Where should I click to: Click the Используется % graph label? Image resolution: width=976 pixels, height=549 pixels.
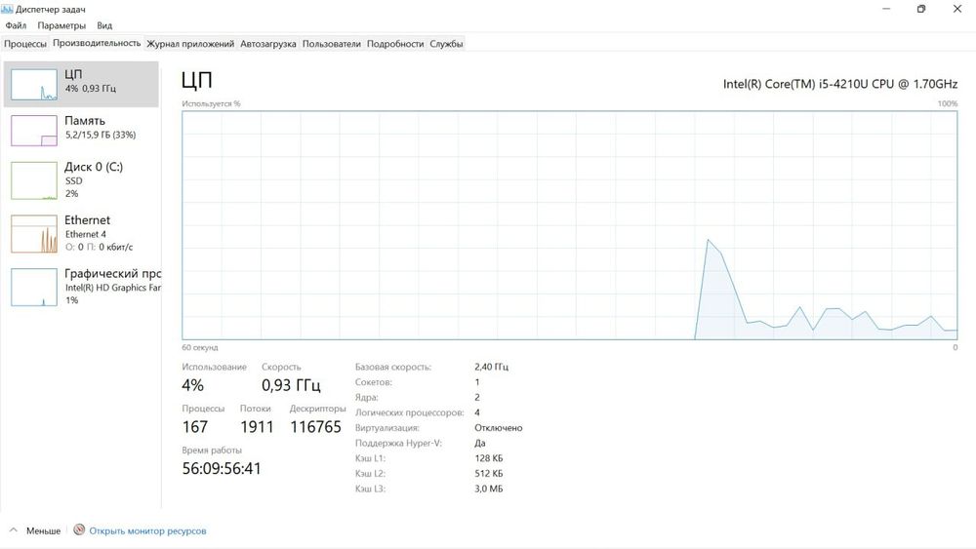coord(211,103)
